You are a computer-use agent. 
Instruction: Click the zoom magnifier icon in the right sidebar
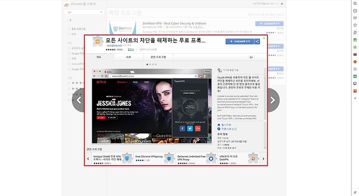pos(355,3)
